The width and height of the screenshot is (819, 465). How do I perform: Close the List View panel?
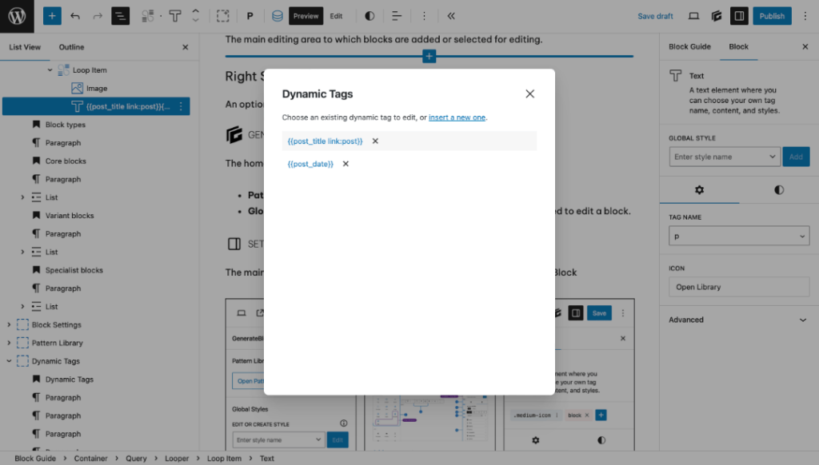coord(186,47)
